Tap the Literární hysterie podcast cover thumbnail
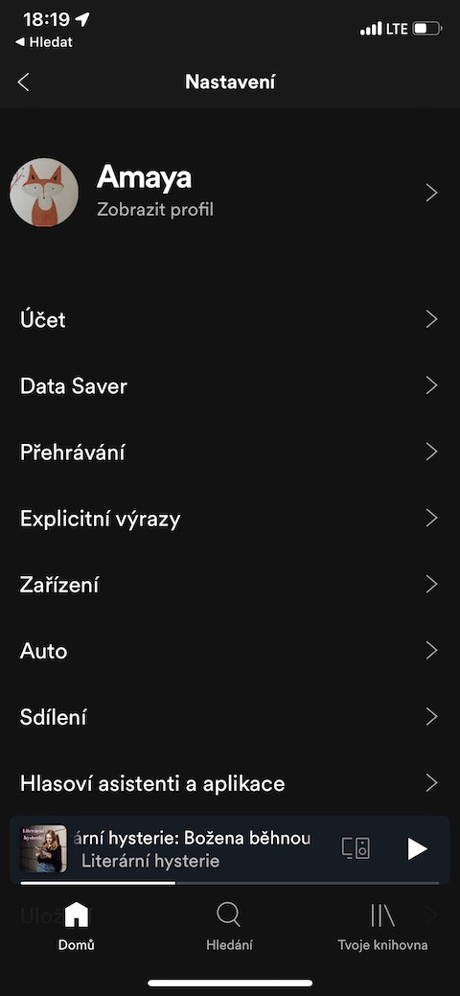The height and width of the screenshot is (996, 460). click(x=44, y=848)
